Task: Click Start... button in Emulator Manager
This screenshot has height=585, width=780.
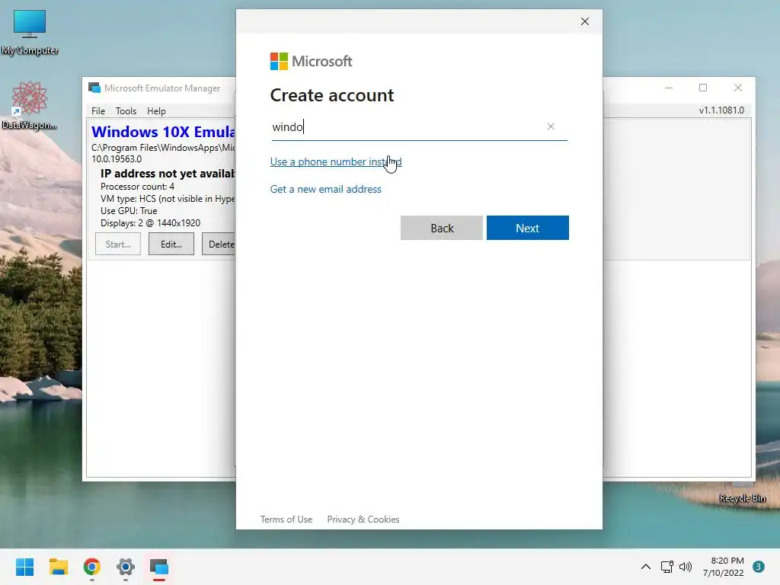Action: pos(118,245)
